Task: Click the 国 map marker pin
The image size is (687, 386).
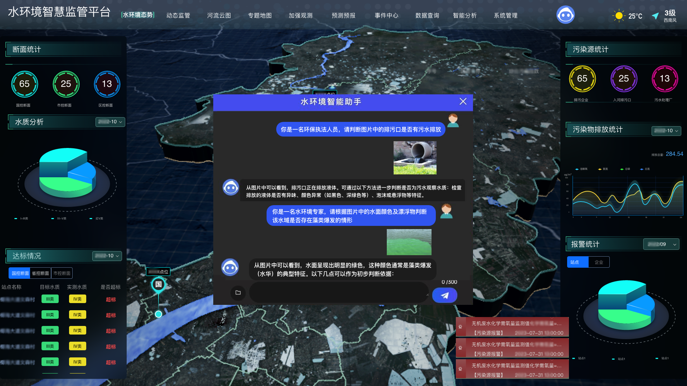Action: 158,284
